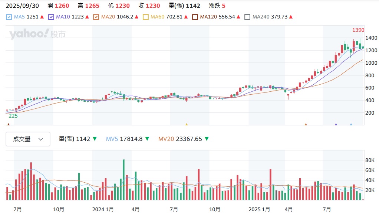Turn on the MA120 checkbox
Image resolution: width=379 pixels, height=213 pixels.
pyautogui.click(x=195, y=17)
